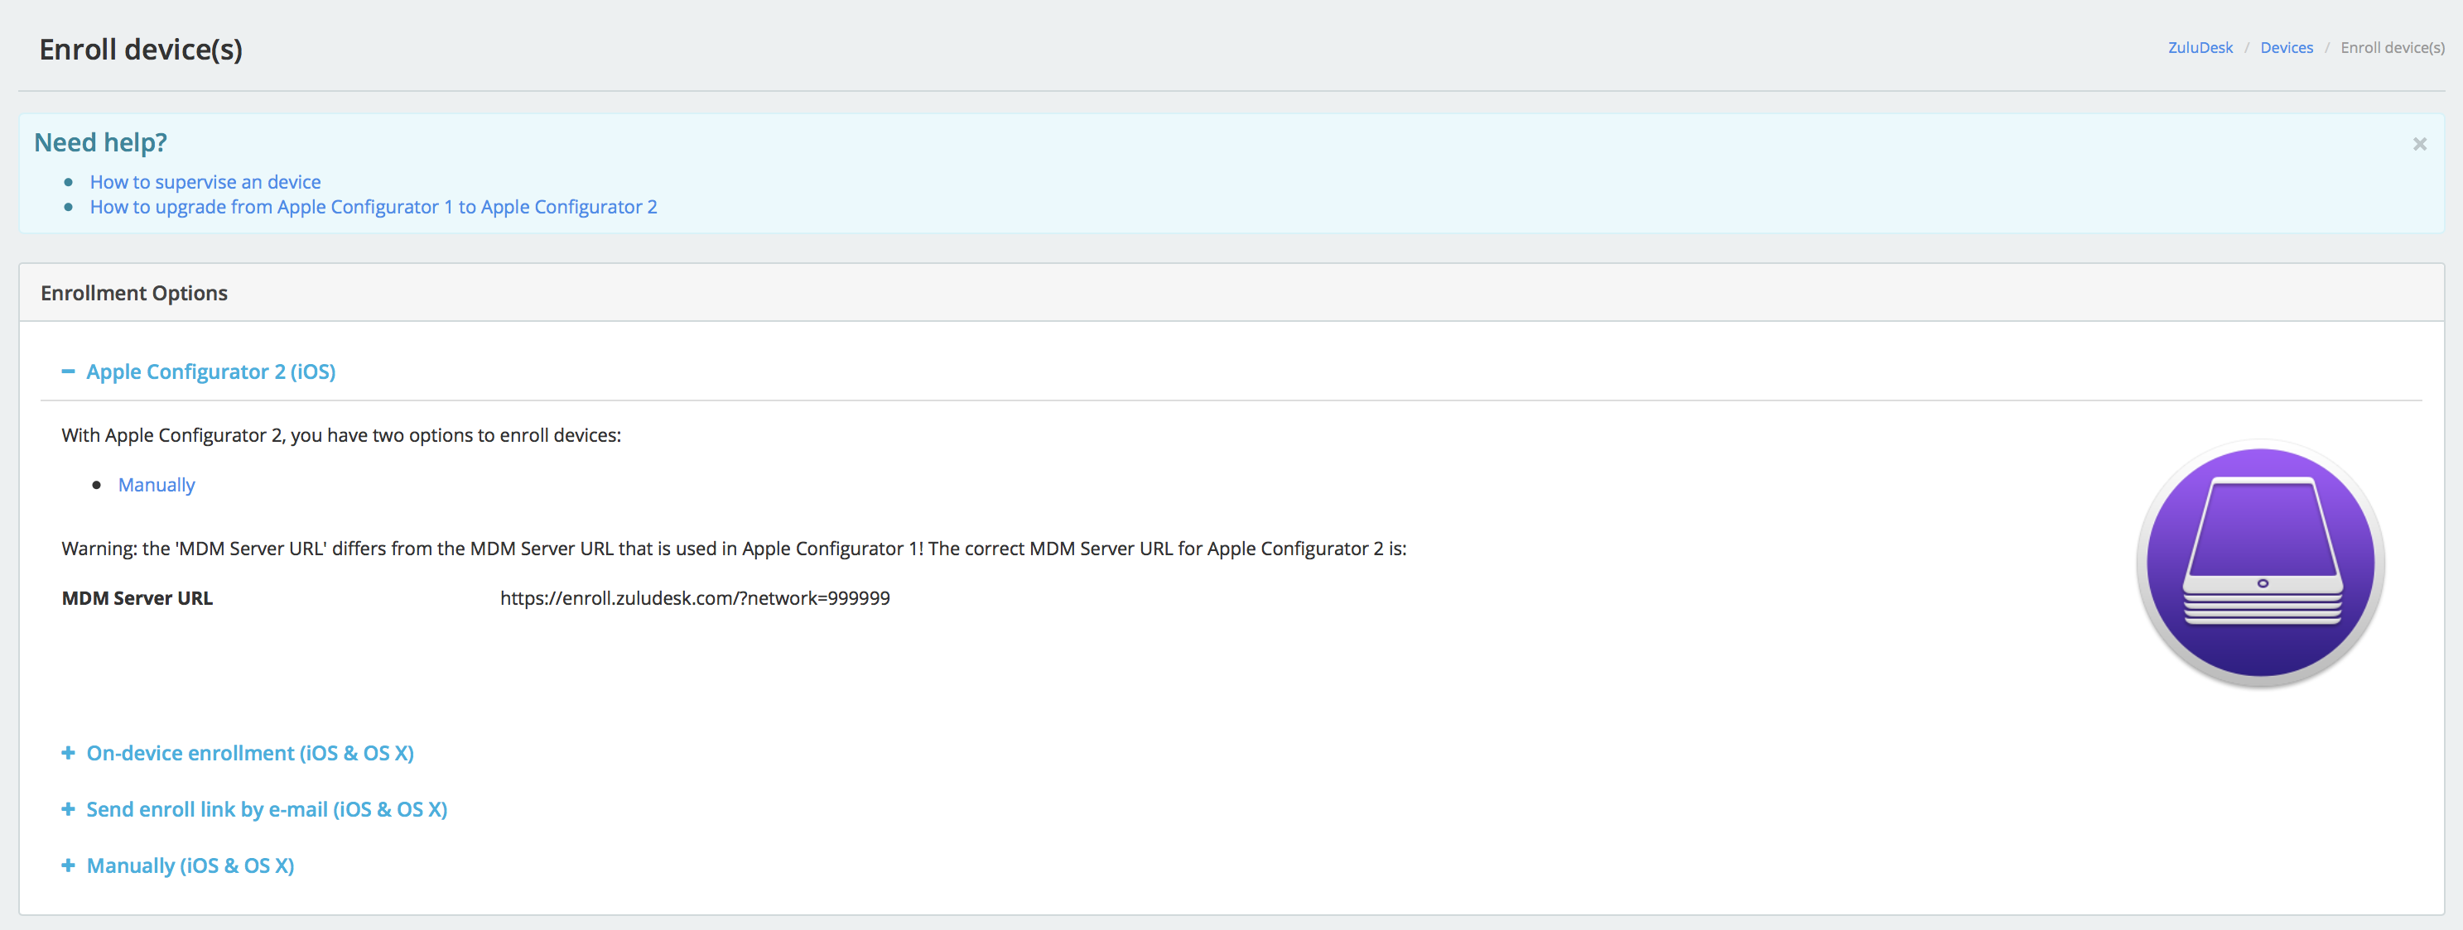Image resolution: width=2463 pixels, height=930 pixels.
Task: Click the two options to enroll sentence
Action: pyautogui.click(x=341, y=435)
